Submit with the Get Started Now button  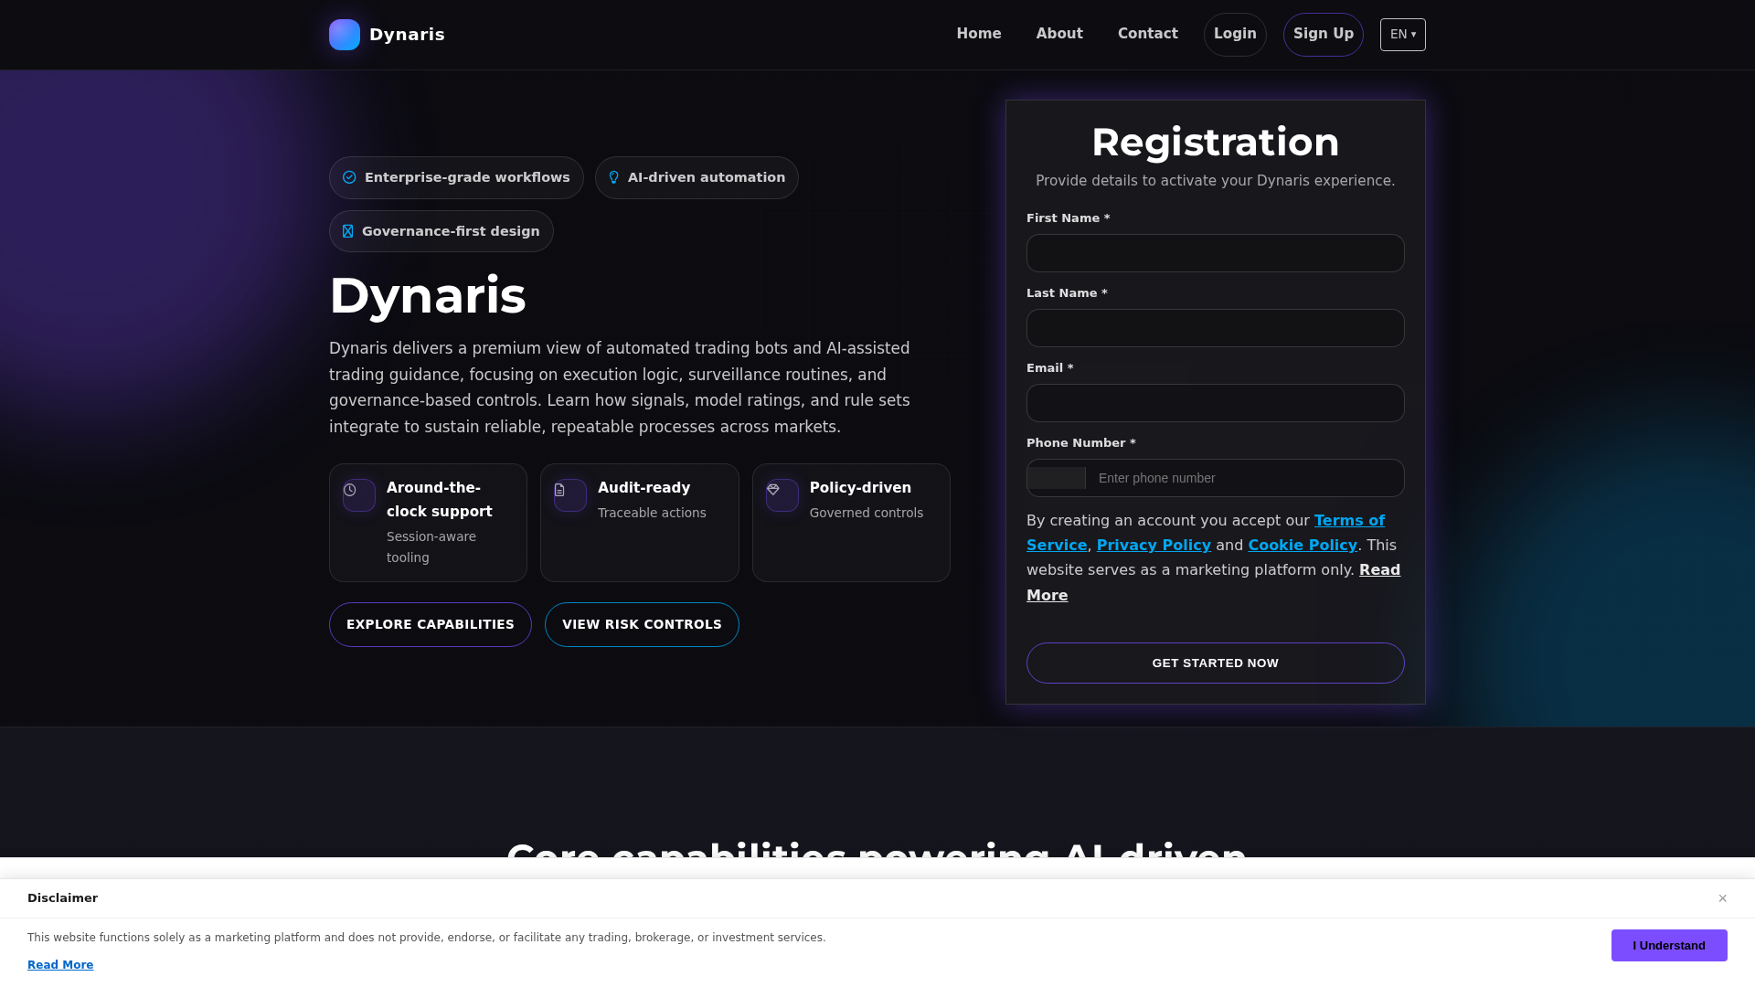[x=1216, y=663]
